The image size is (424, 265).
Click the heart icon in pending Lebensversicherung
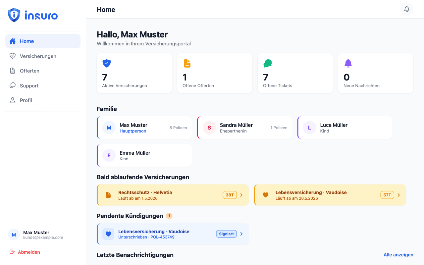pyautogui.click(x=108, y=234)
